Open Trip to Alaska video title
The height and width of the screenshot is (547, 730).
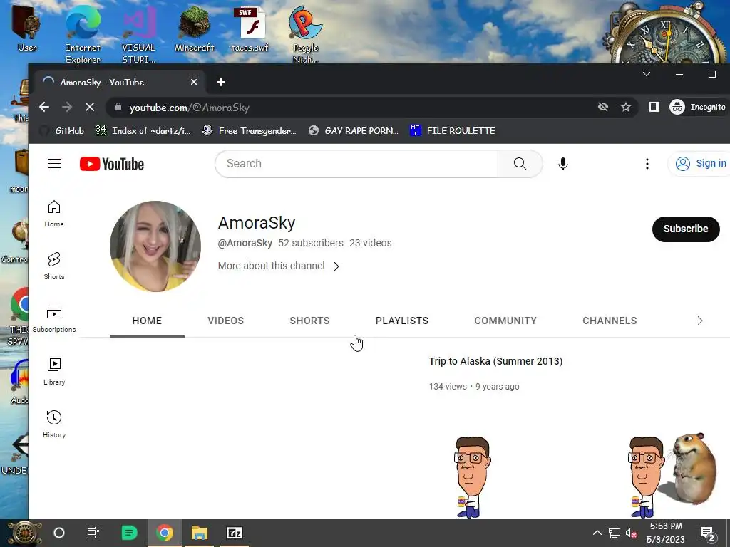click(x=495, y=361)
